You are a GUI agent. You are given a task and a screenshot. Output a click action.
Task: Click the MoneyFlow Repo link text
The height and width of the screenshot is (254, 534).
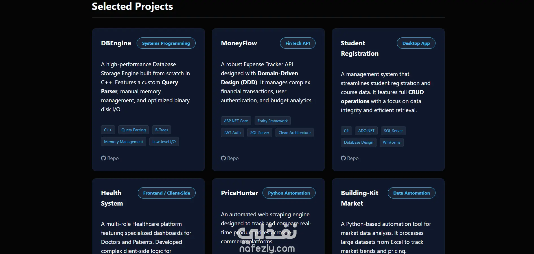(233, 158)
